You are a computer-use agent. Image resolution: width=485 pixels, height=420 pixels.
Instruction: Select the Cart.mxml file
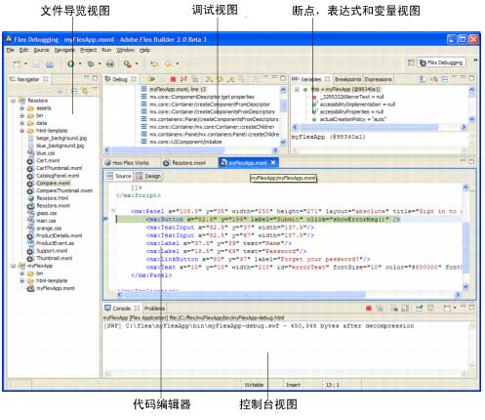48,160
